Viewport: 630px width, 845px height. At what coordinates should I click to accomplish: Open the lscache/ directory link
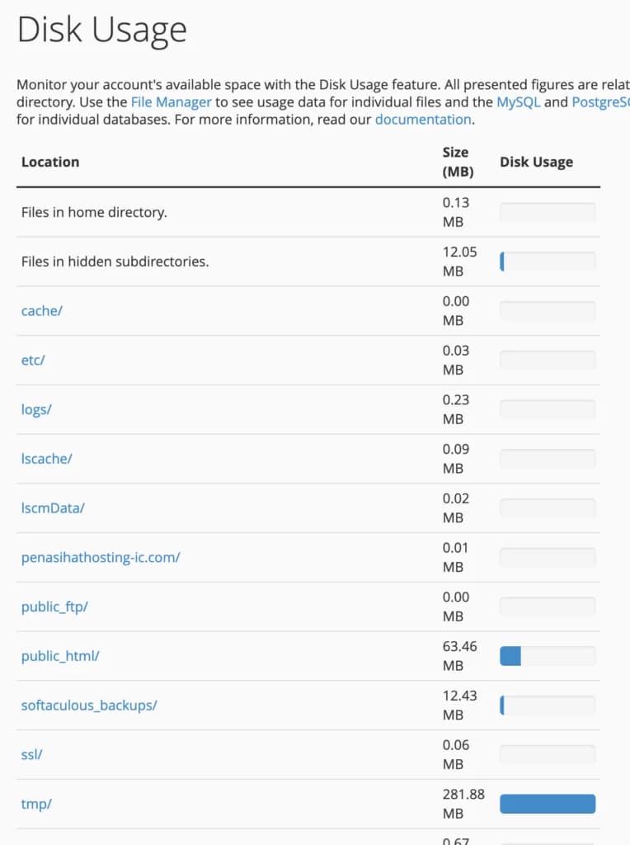coord(46,459)
